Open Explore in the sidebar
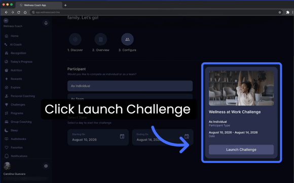Screen dimensions: 294x183 coord(16,88)
